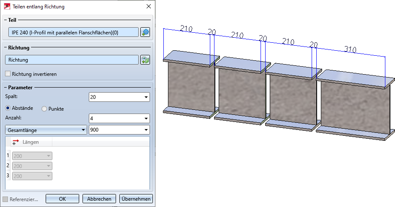Viewport: 395px width, 207px height.
Task: Enable Richtung invertieren checkbox
Action: pos(8,74)
